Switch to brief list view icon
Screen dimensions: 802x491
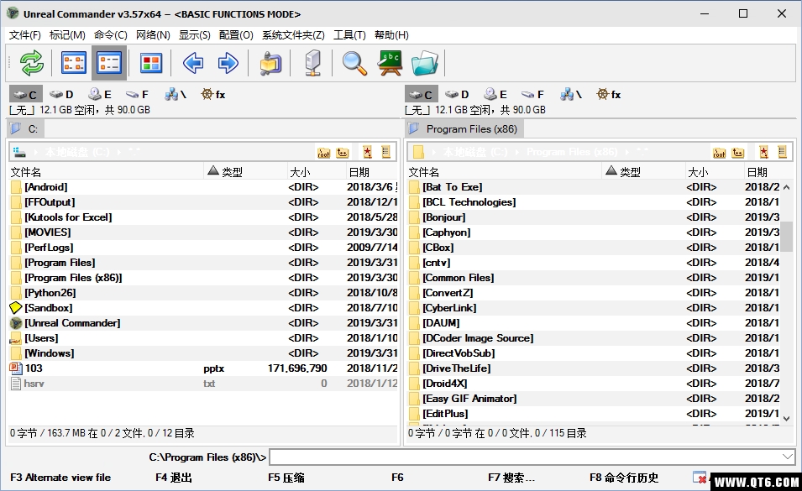coord(74,63)
